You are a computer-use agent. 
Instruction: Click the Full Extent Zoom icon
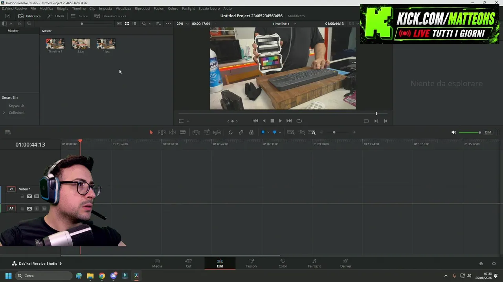[x=291, y=132]
